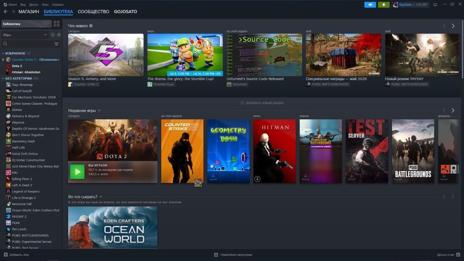
Task: Switch to the Магазин tab
Action: pos(29,12)
